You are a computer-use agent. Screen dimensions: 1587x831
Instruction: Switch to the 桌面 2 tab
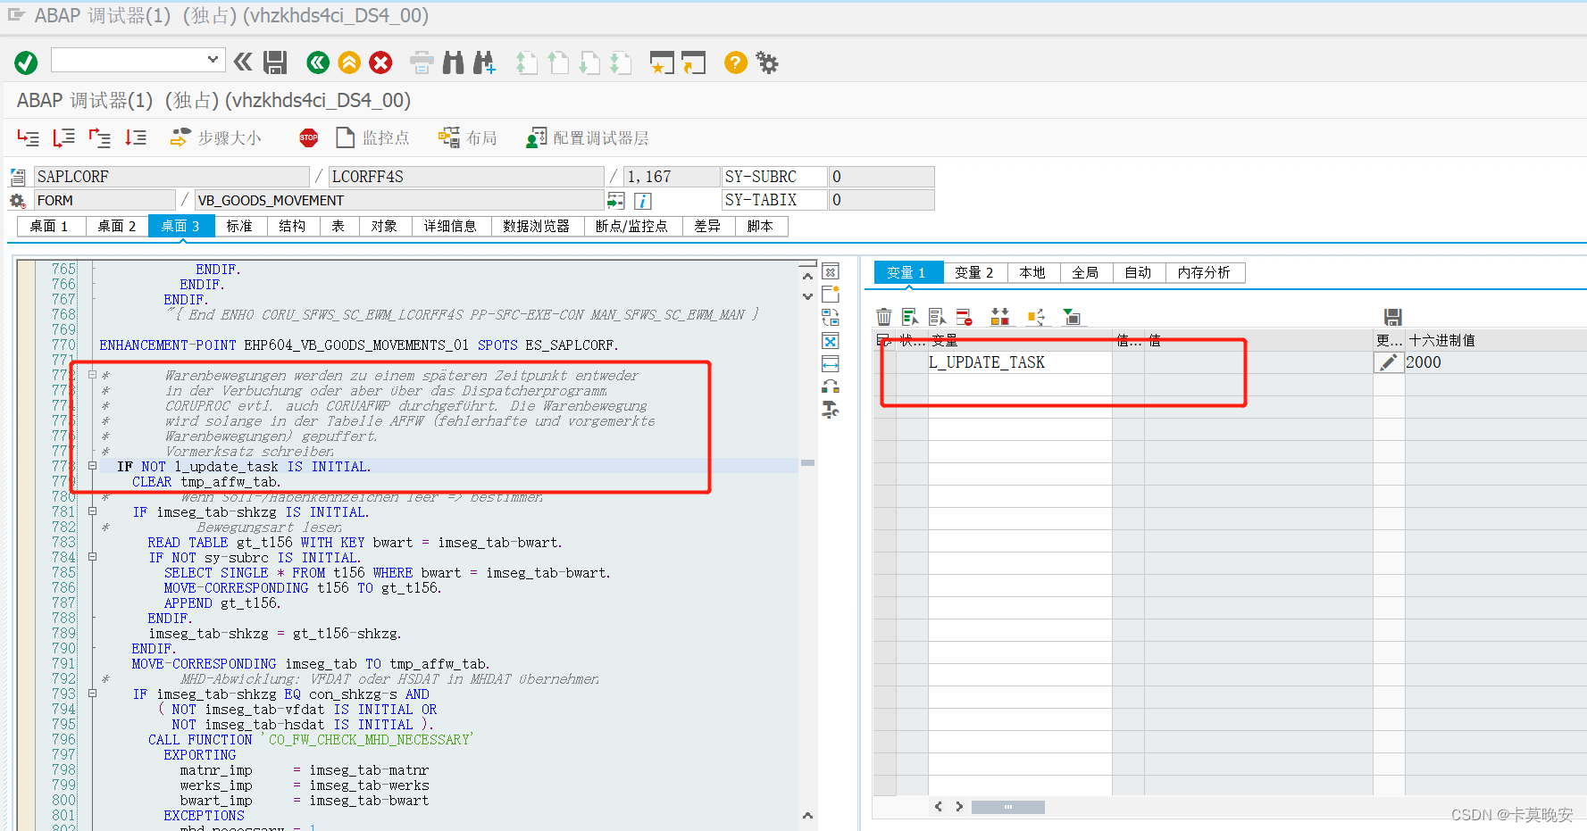[116, 227]
